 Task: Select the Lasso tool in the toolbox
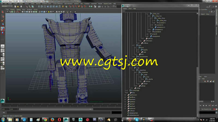coord(2,17)
